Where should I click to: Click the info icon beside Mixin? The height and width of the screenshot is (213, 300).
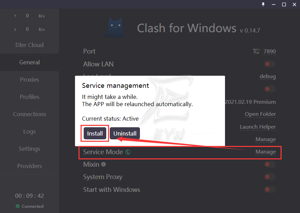click(x=103, y=165)
